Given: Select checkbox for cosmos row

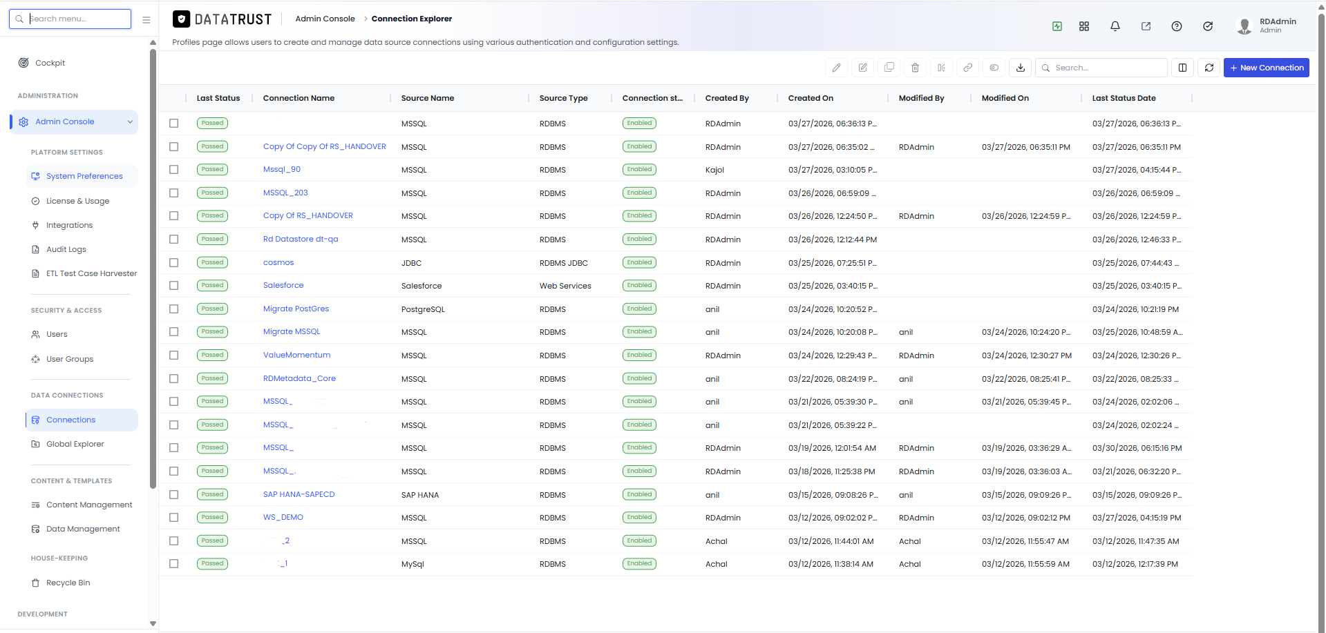Looking at the screenshot, I should (x=174, y=263).
